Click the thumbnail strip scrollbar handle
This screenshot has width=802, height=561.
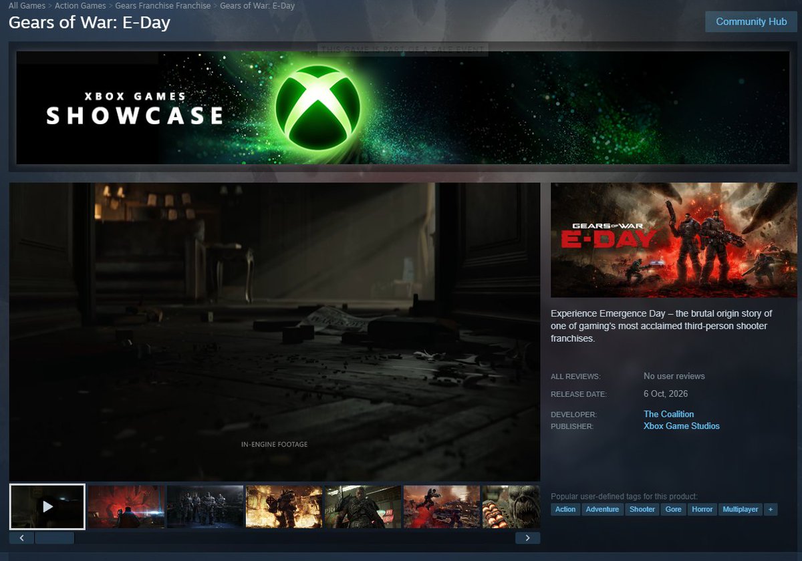(55, 538)
